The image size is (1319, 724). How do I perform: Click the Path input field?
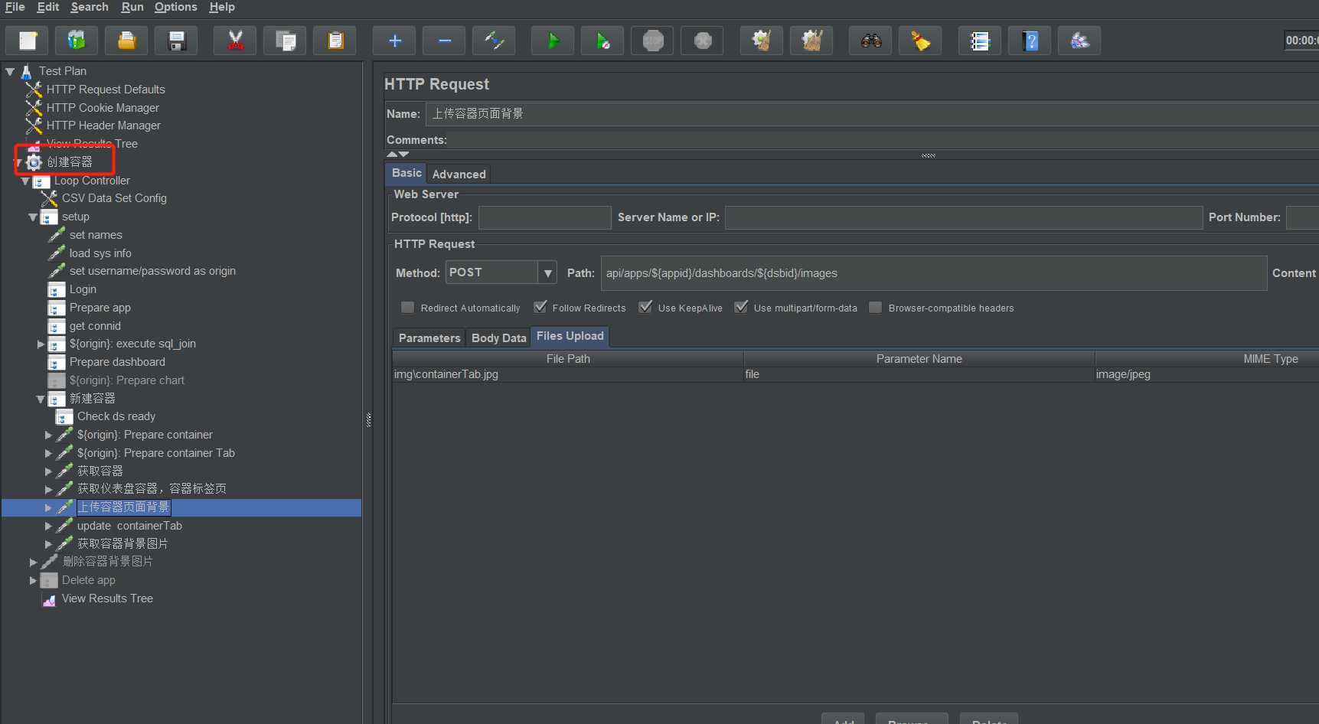[933, 273]
